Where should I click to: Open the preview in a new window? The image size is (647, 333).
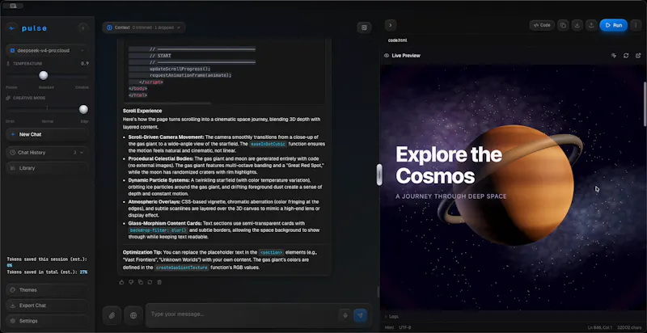tap(638, 56)
